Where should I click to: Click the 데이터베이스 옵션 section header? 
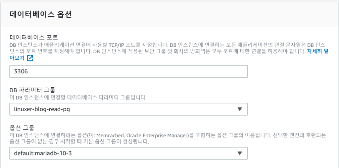(41, 14)
